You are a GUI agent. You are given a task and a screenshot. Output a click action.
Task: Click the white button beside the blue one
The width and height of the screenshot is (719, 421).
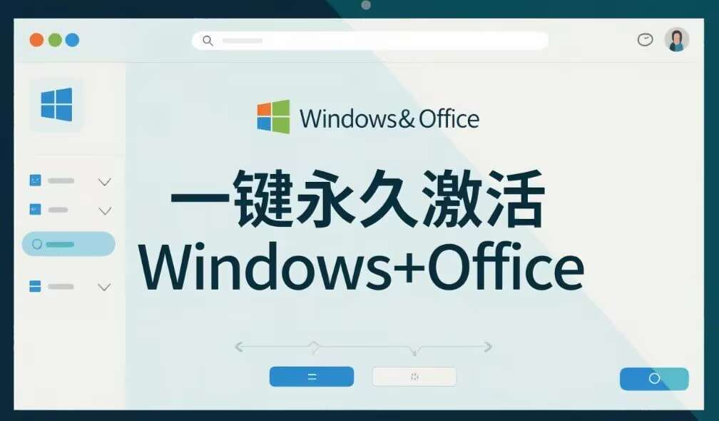414,377
